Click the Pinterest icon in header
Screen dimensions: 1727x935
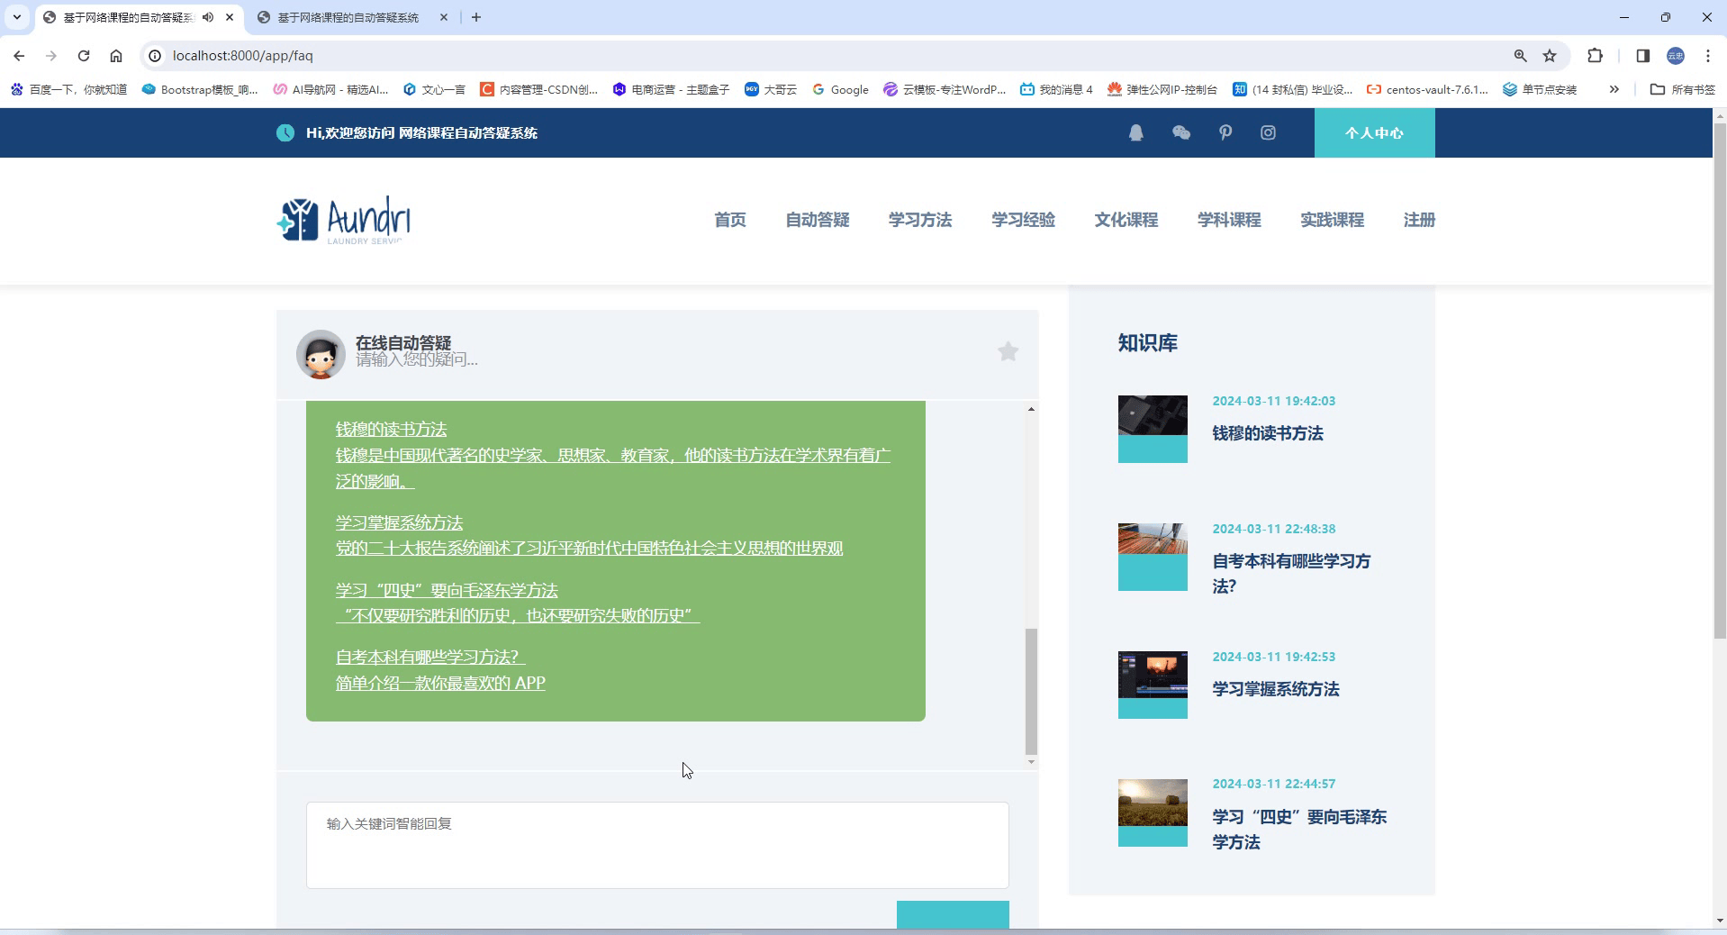(1225, 133)
